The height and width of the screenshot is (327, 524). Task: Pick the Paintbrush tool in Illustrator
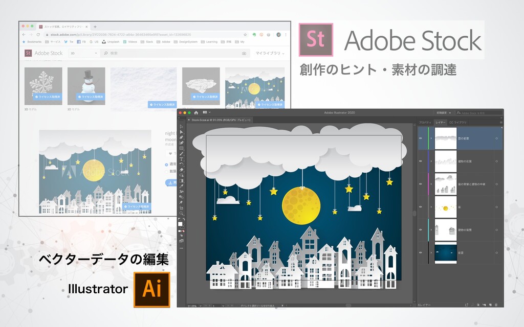click(x=182, y=153)
